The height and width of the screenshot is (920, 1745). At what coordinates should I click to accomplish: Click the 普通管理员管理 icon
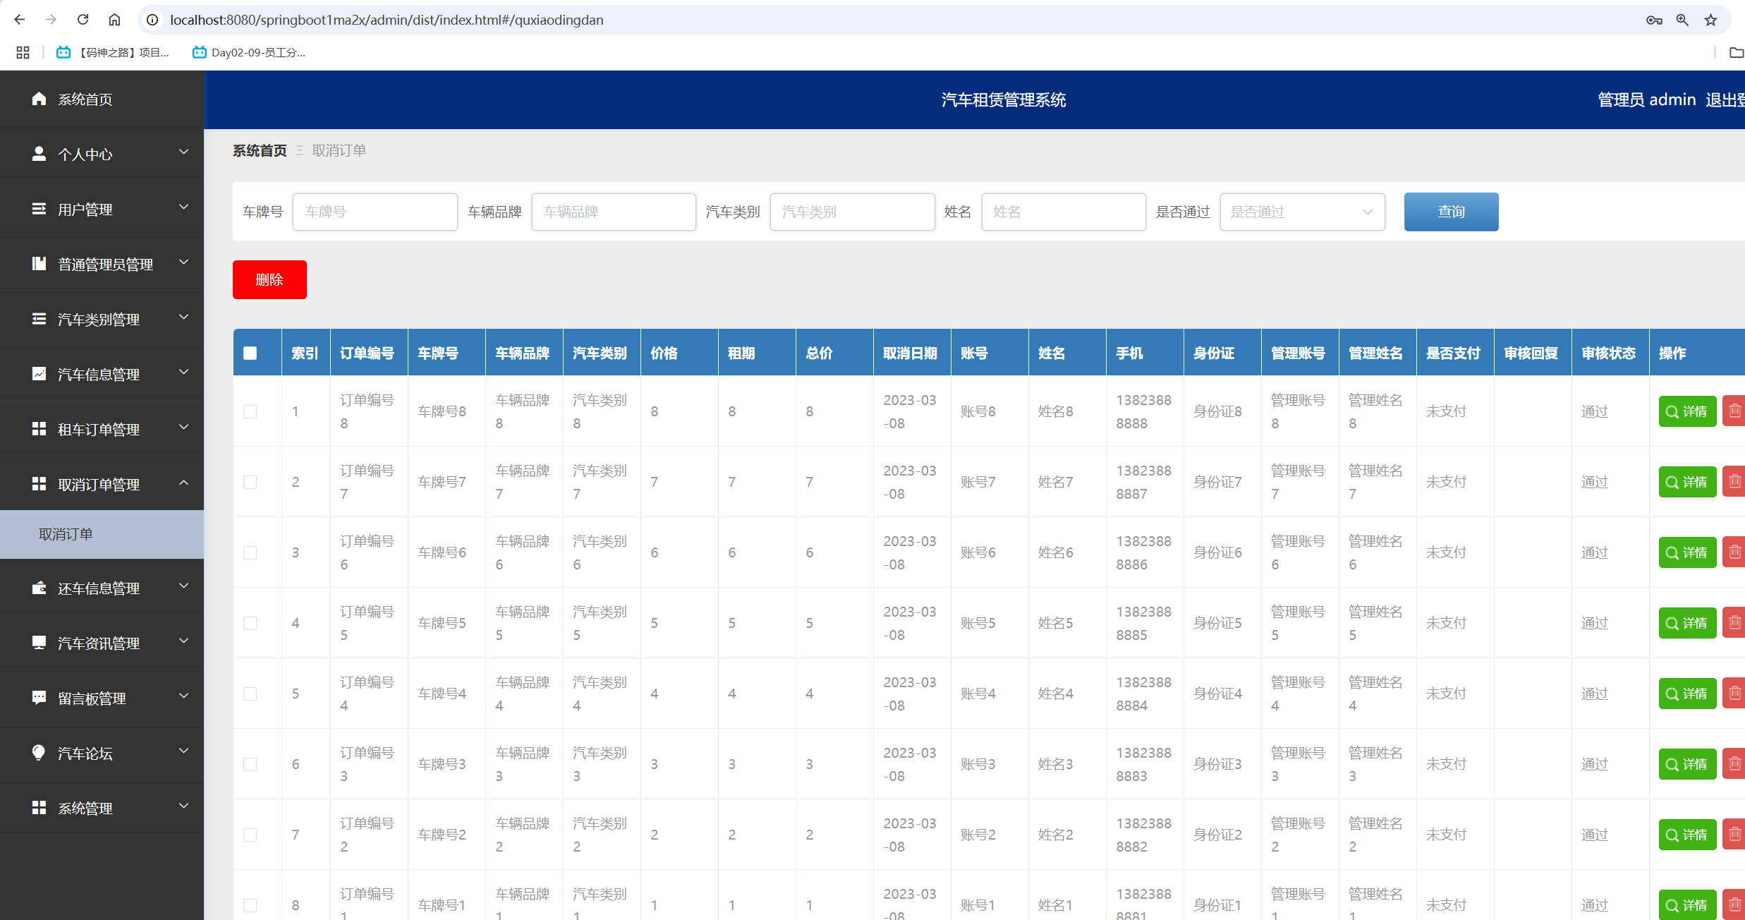click(39, 264)
